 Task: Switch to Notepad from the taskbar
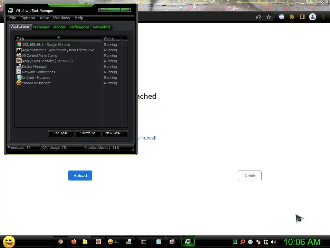[x=159, y=242]
